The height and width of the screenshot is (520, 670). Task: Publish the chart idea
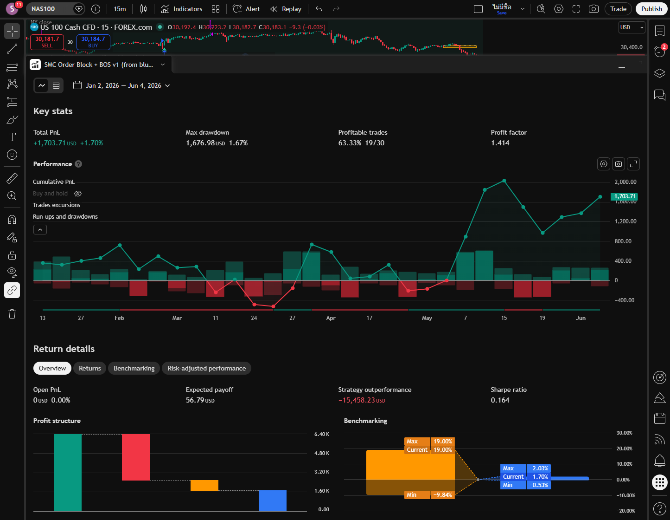(651, 9)
